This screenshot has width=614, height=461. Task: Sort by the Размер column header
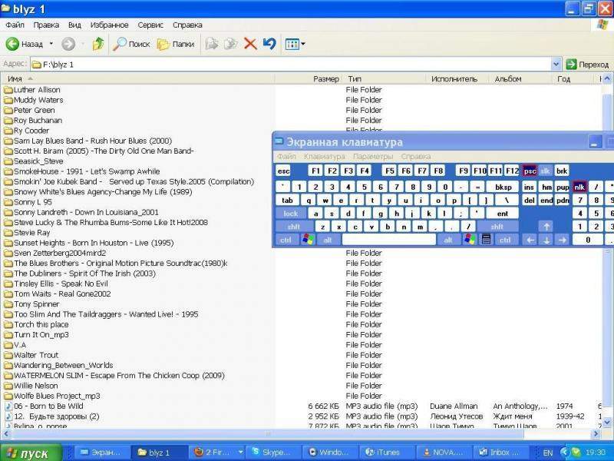309,79
